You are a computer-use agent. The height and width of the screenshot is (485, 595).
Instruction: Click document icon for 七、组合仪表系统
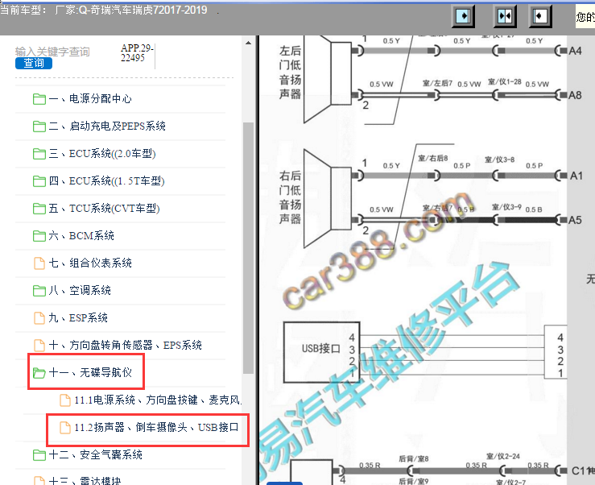tap(39, 263)
